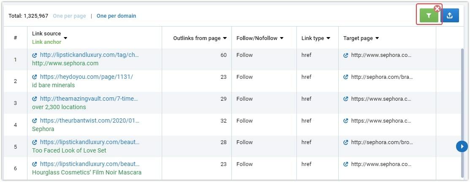Click the vertical scrollbar on the table

point(462,112)
